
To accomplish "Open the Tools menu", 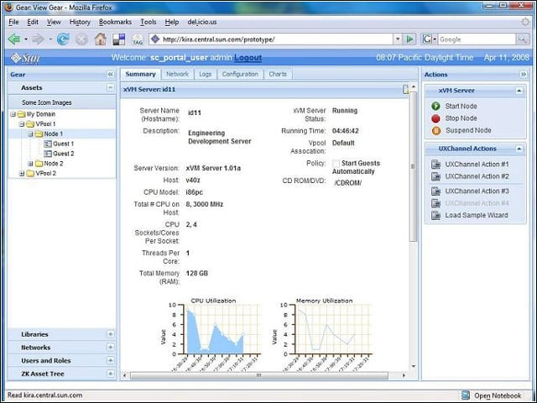I will coord(149,22).
